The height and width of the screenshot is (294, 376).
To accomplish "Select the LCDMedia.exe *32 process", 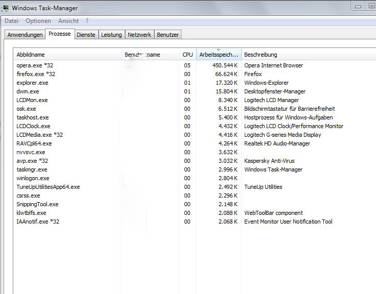I will 39,135.
